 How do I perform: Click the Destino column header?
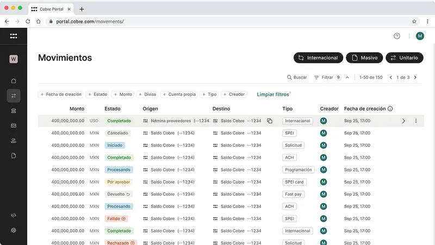(x=221, y=109)
